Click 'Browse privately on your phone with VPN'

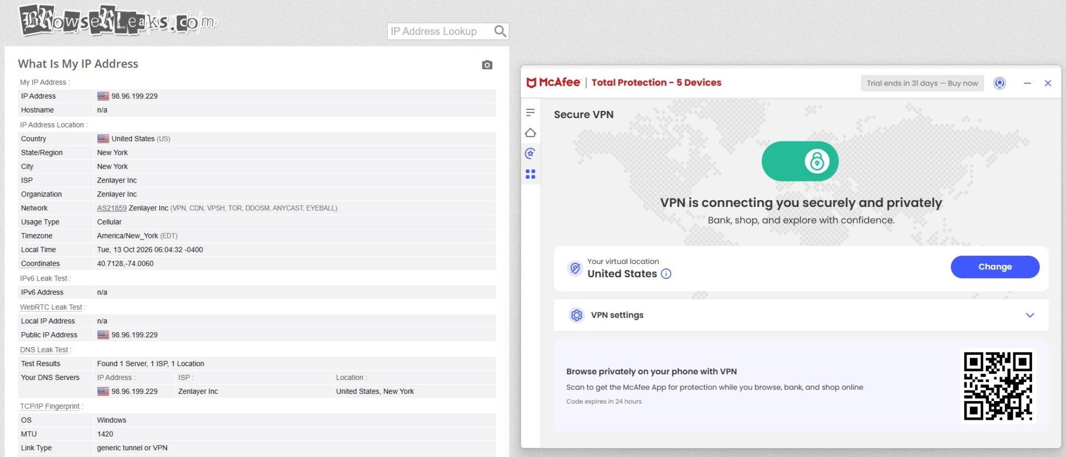tap(651, 372)
